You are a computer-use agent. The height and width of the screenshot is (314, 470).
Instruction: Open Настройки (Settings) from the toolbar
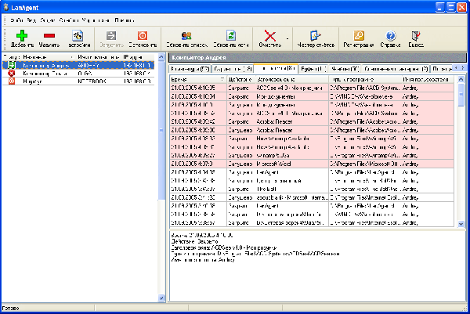point(77,36)
